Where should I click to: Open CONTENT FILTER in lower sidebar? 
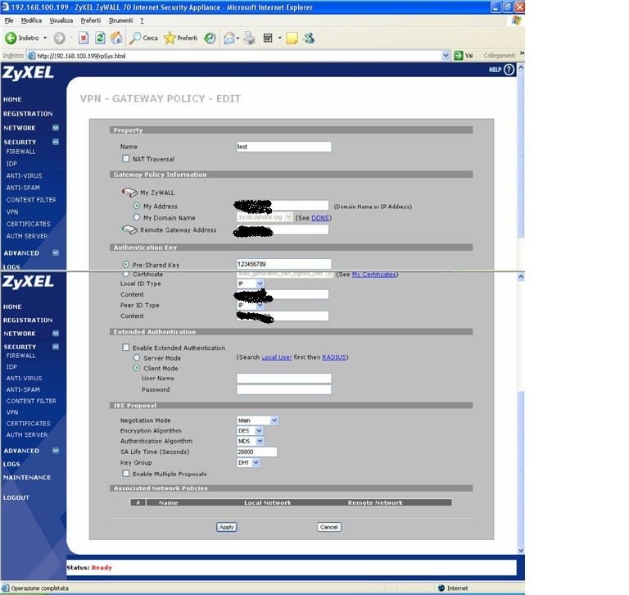pos(31,401)
